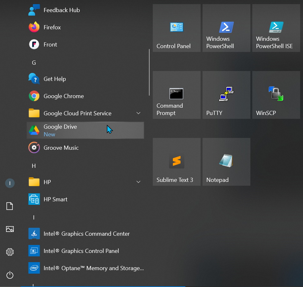Open the Front app
The image size is (303, 287).
click(x=85, y=44)
